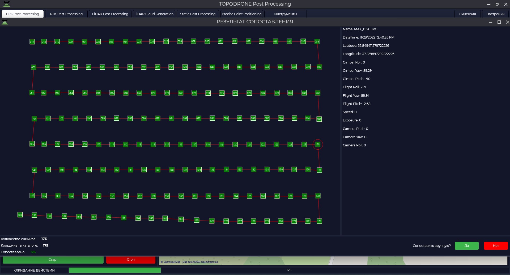This screenshot has width=510, height=275.
Task: Select photo marker 060
Action: click(33, 67)
